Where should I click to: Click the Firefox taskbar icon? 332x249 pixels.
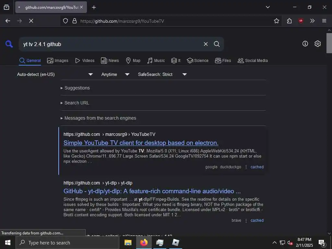[144, 243]
